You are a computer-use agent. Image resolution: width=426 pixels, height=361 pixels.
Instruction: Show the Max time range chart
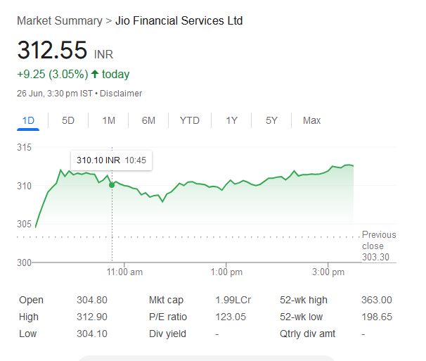pos(311,120)
